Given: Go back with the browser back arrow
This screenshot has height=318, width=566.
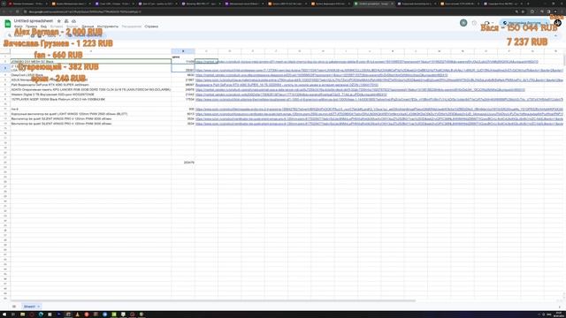Looking at the screenshot, I should tap(4, 11).
